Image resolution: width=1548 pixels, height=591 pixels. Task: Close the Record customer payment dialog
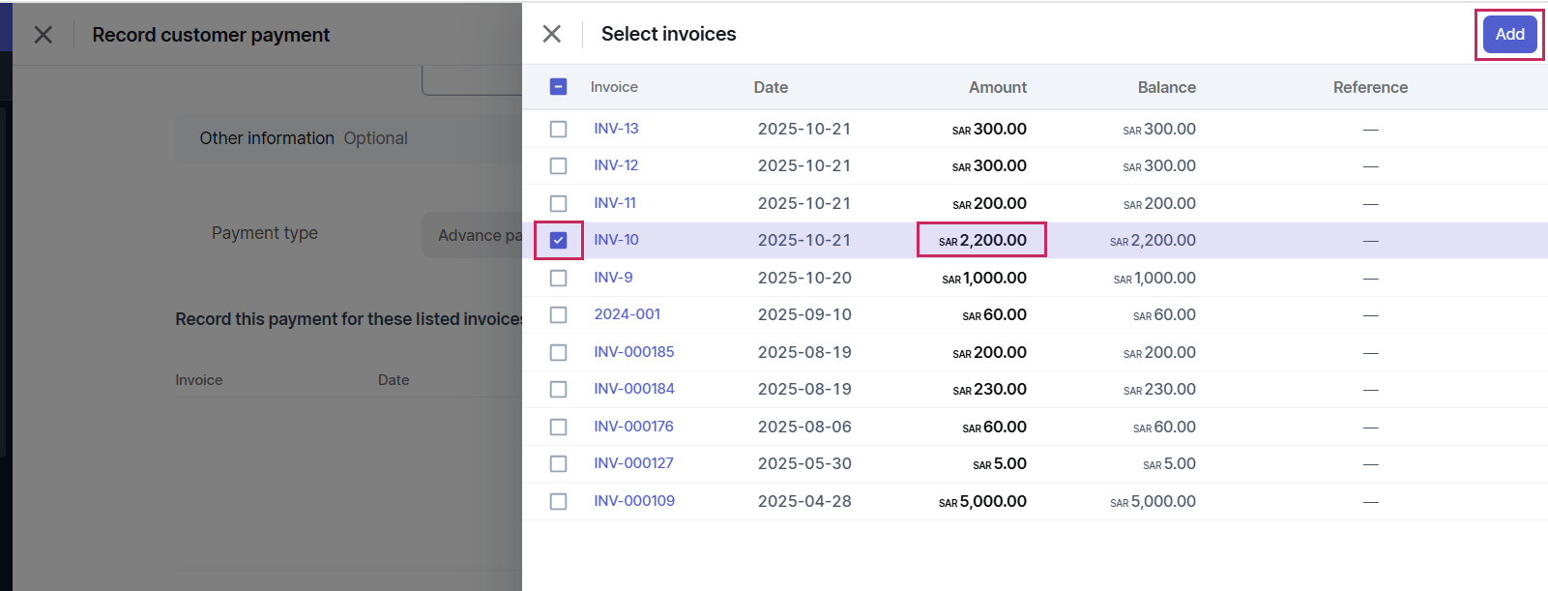click(44, 35)
